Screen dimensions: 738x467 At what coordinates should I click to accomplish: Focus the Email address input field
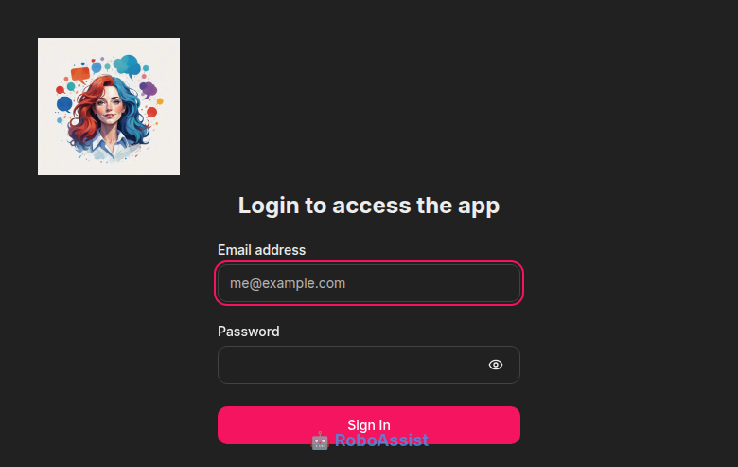click(x=369, y=283)
